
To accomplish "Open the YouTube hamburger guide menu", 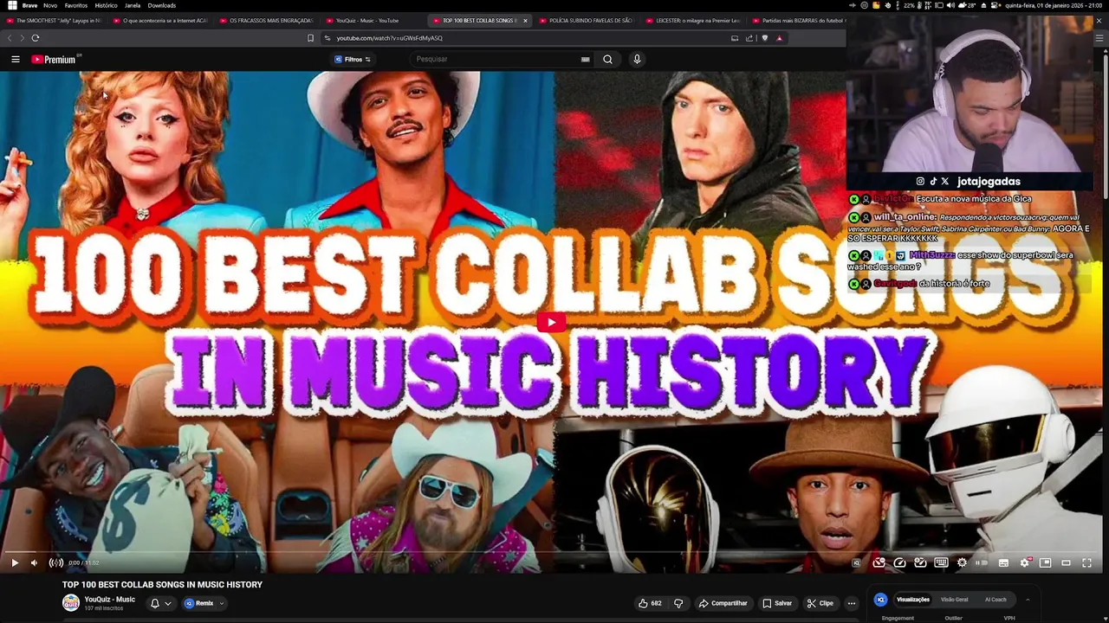I will tap(15, 59).
